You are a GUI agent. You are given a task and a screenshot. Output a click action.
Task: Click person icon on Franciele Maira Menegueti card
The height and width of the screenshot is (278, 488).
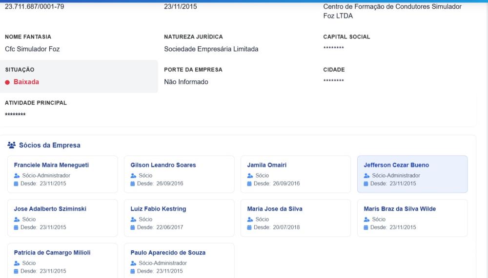click(17, 175)
